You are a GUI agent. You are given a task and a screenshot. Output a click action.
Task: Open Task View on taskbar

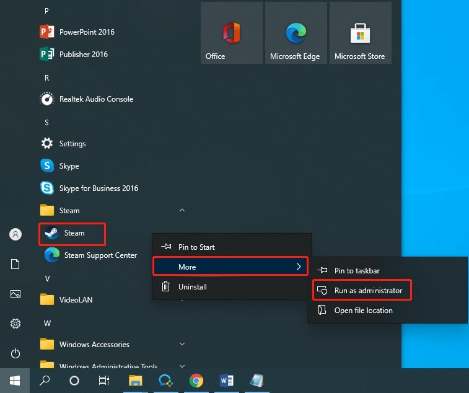click(x=104, y=381)
